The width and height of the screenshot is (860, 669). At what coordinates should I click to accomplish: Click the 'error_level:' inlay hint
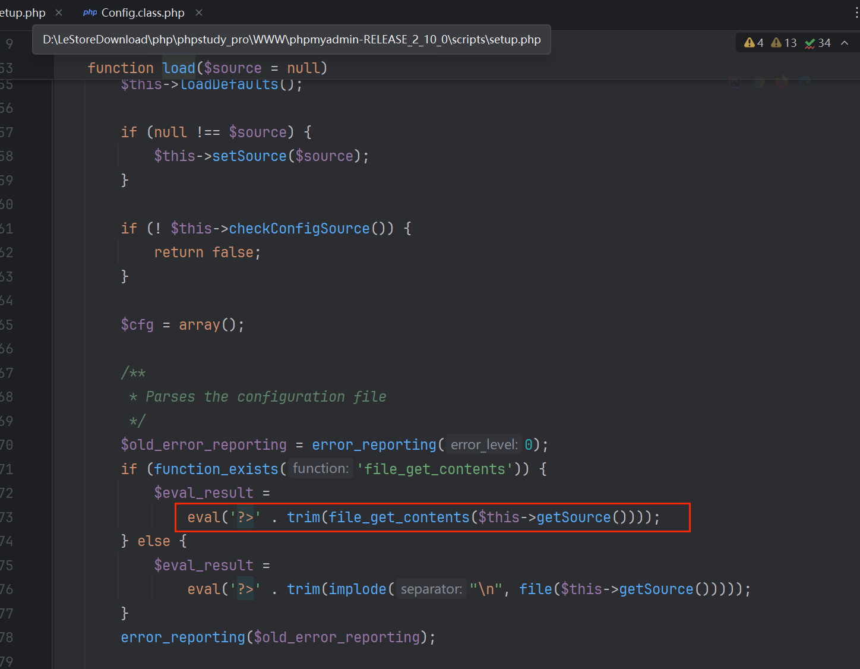pos(484,445)
